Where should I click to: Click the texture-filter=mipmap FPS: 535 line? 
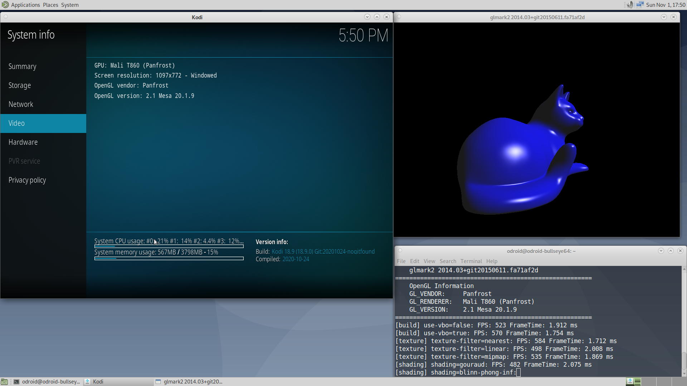coord(504,357)
